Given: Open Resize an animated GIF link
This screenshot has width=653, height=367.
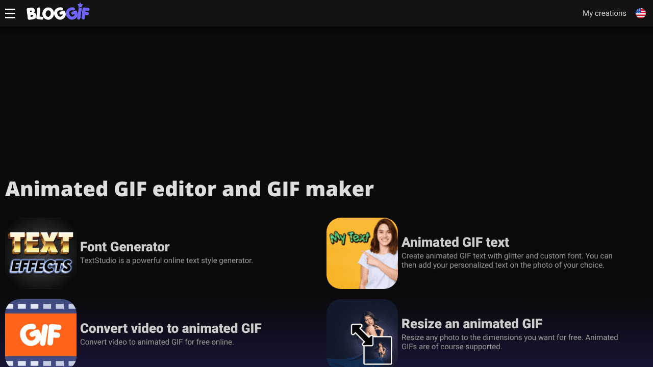Looking at the screenshot, I should tap(472, 324).
